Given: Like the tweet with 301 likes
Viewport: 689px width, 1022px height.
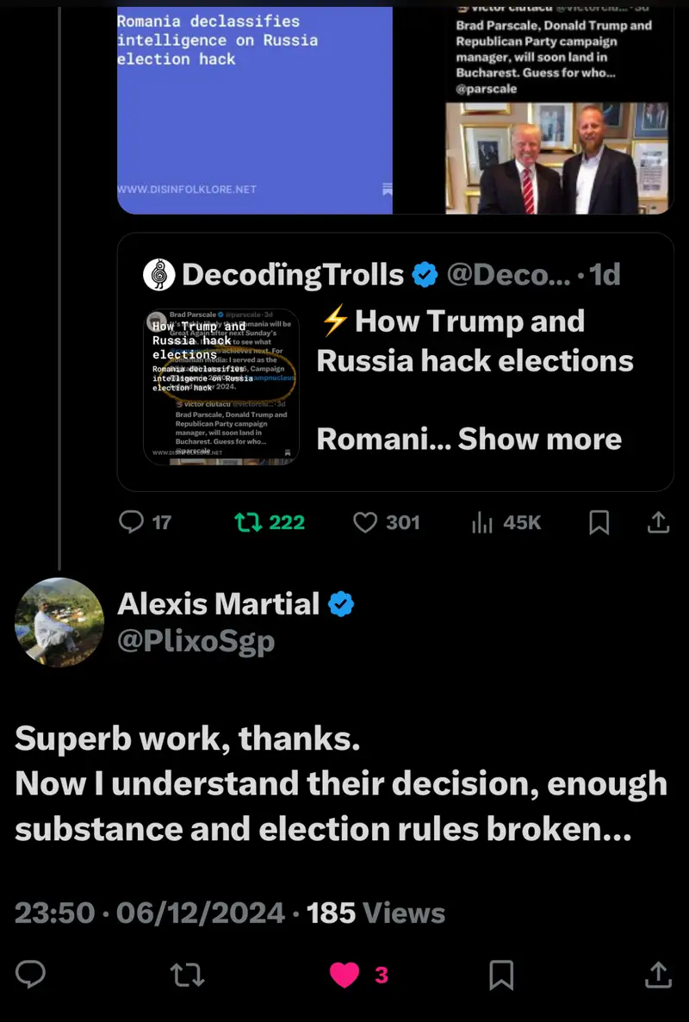Looking at the screenshot, I should 366,522.
